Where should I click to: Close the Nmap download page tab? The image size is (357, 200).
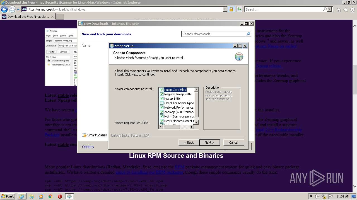(x=52, y=17)
